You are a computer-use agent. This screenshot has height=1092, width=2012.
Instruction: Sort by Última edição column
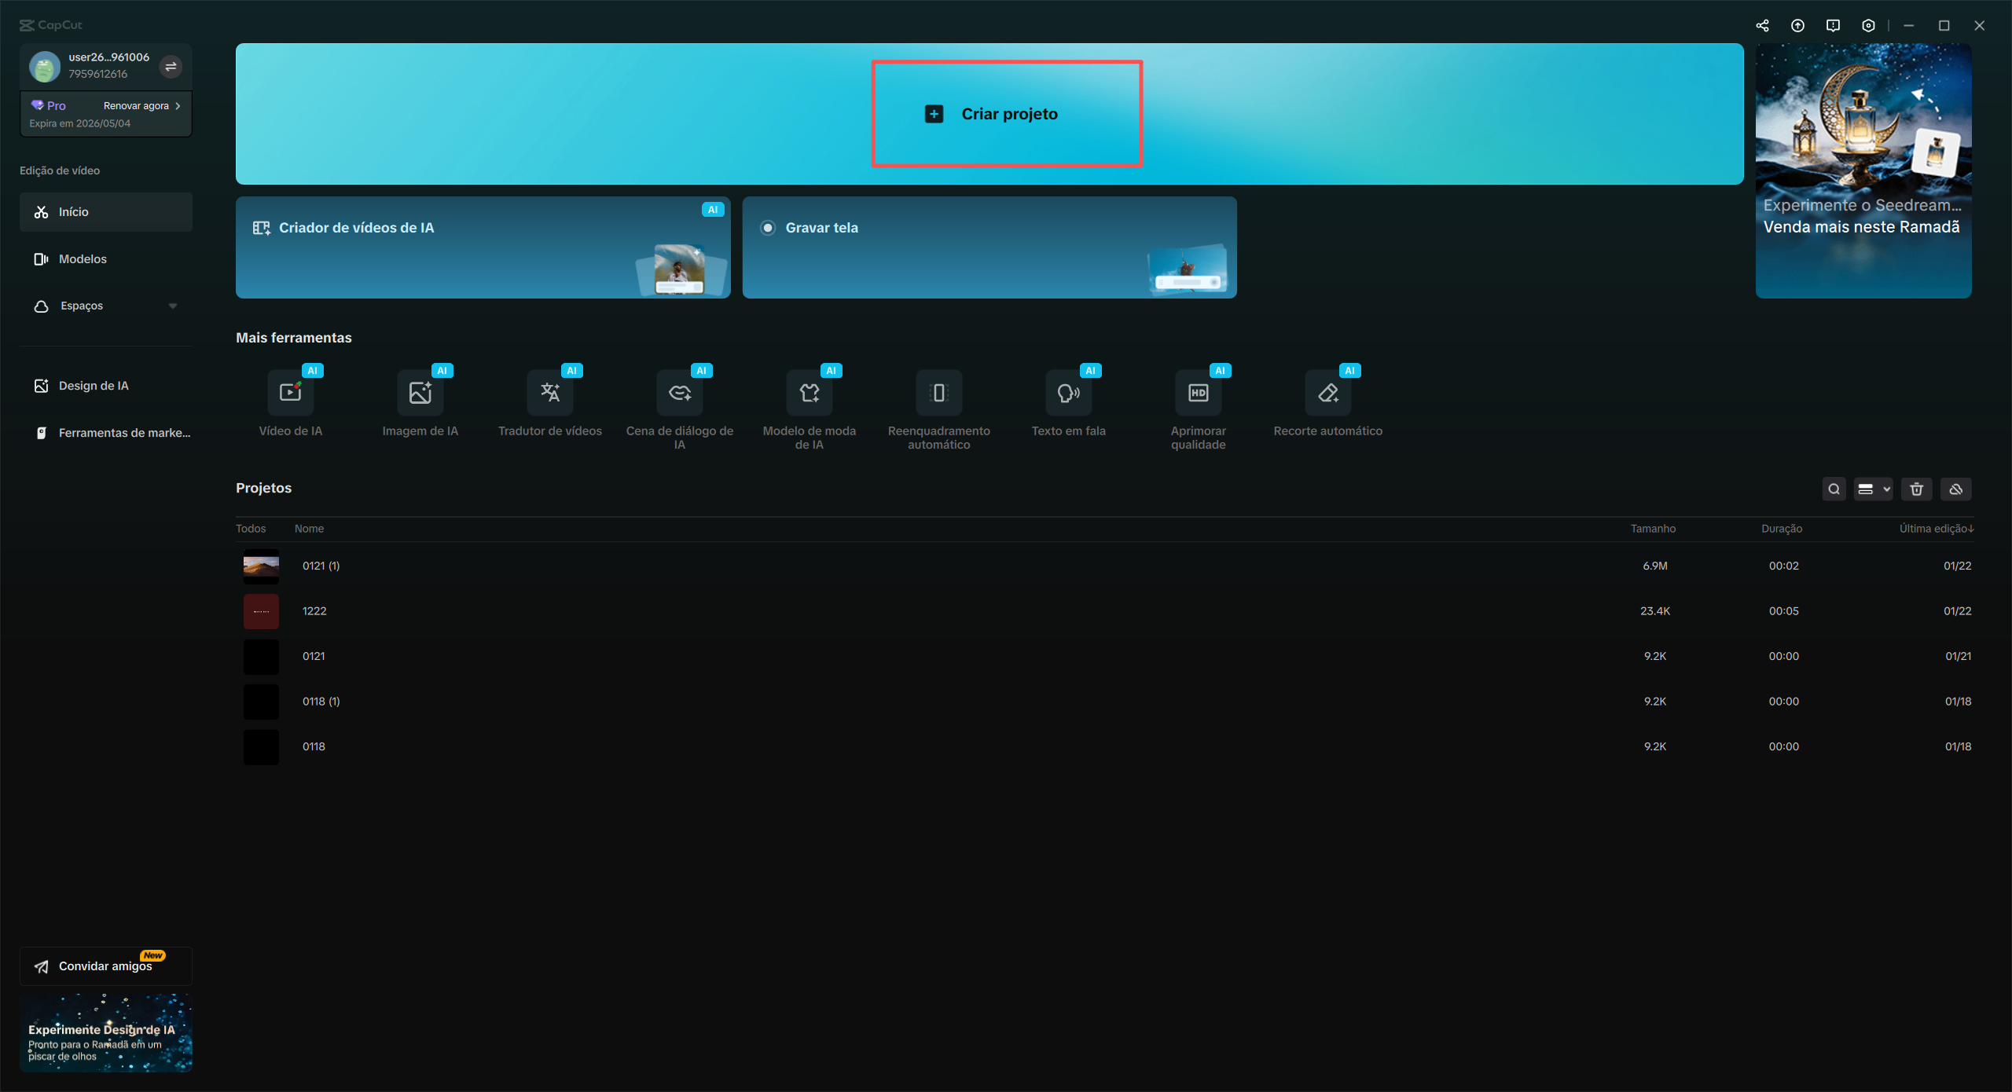[1936, 529]
